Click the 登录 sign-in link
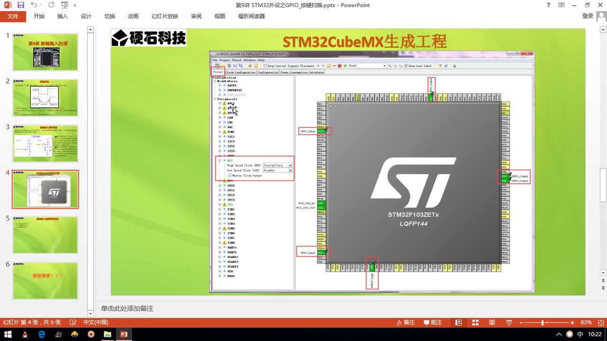The width and height of the screenshot is (607, 341). pos(588,16)
